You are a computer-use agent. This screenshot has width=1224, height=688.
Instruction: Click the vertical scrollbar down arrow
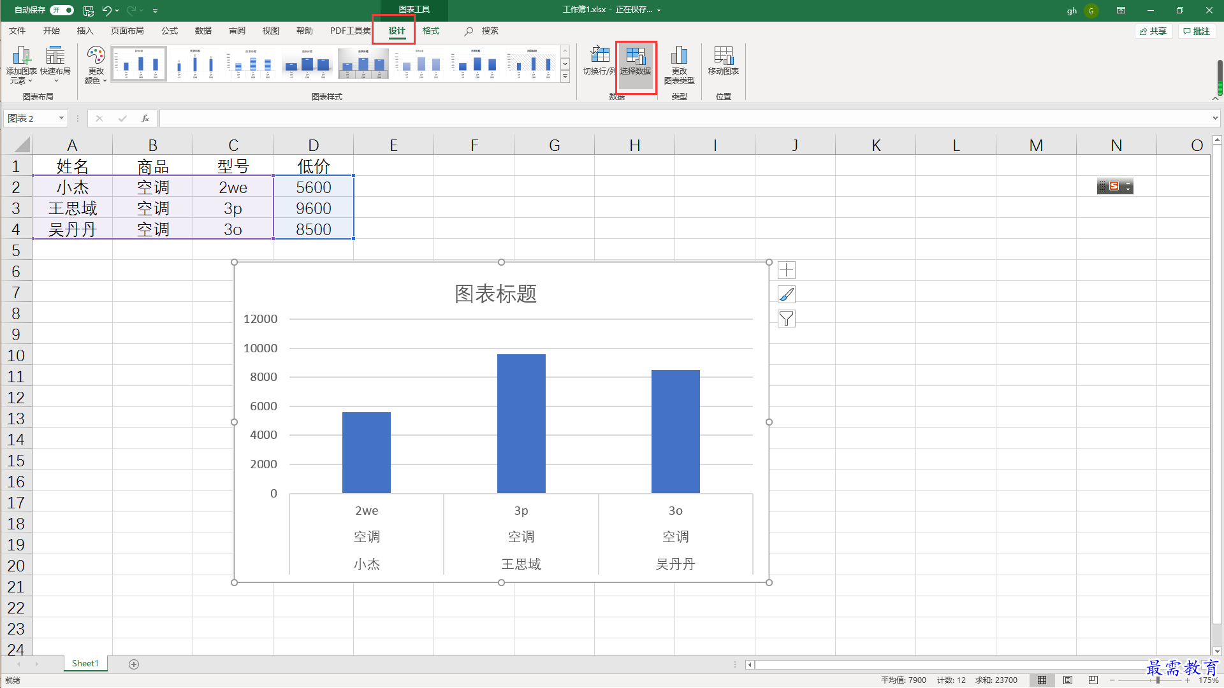[x=1217, y=652]
